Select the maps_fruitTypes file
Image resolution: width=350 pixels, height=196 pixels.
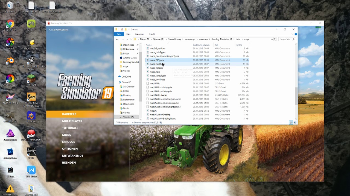click(x=197, y=64)
